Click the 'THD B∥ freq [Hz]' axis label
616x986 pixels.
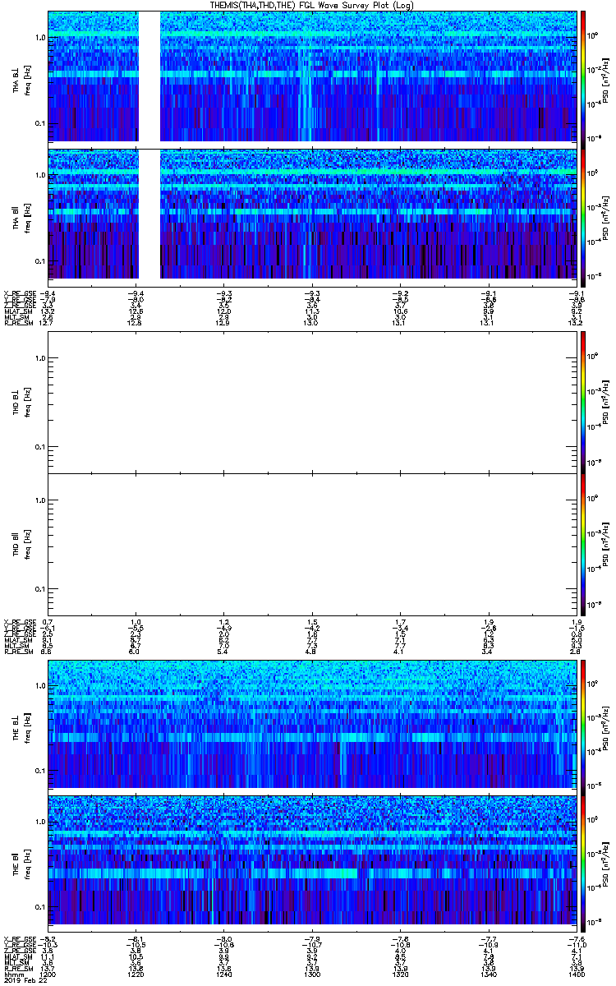pyautogui.click(x=21, y=544)
